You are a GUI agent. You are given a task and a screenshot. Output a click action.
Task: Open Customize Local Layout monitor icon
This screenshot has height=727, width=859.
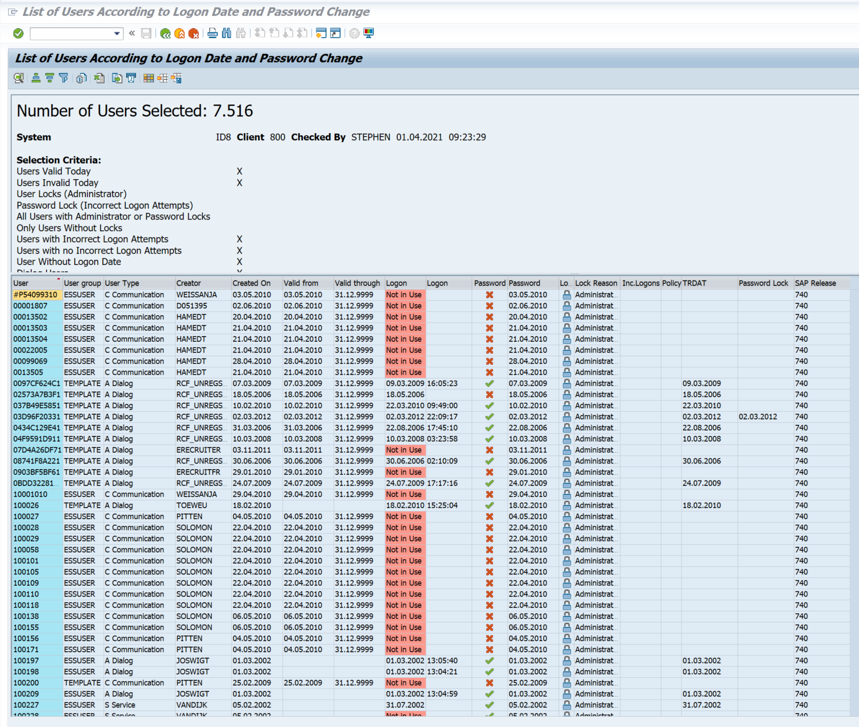click(369, 34)
